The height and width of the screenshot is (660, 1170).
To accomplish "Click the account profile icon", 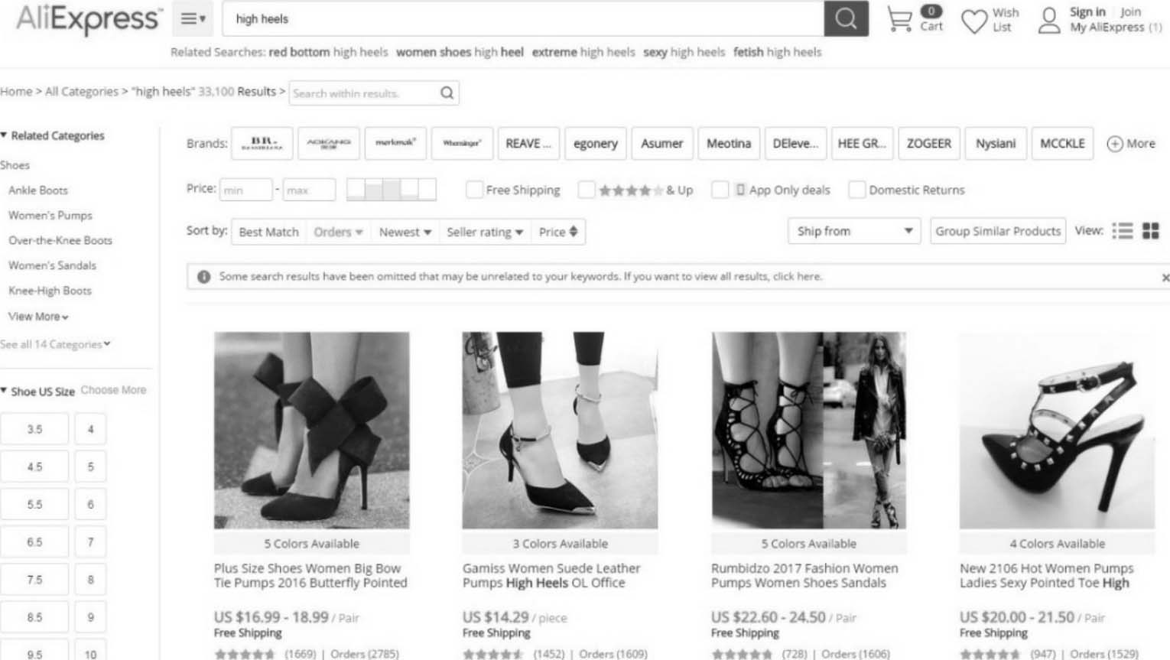I will point(1049,21).
